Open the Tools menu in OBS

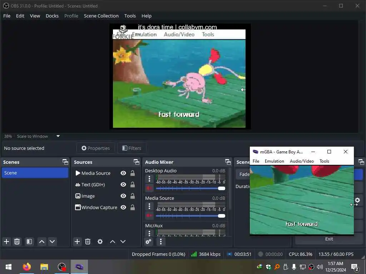130,16
